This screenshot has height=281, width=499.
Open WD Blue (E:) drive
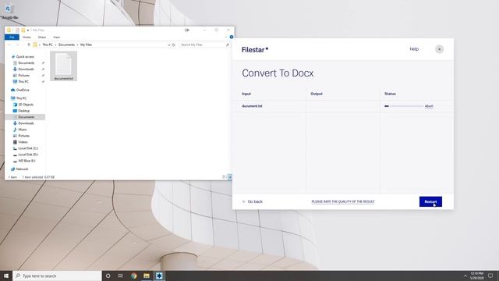coord(27,161)
